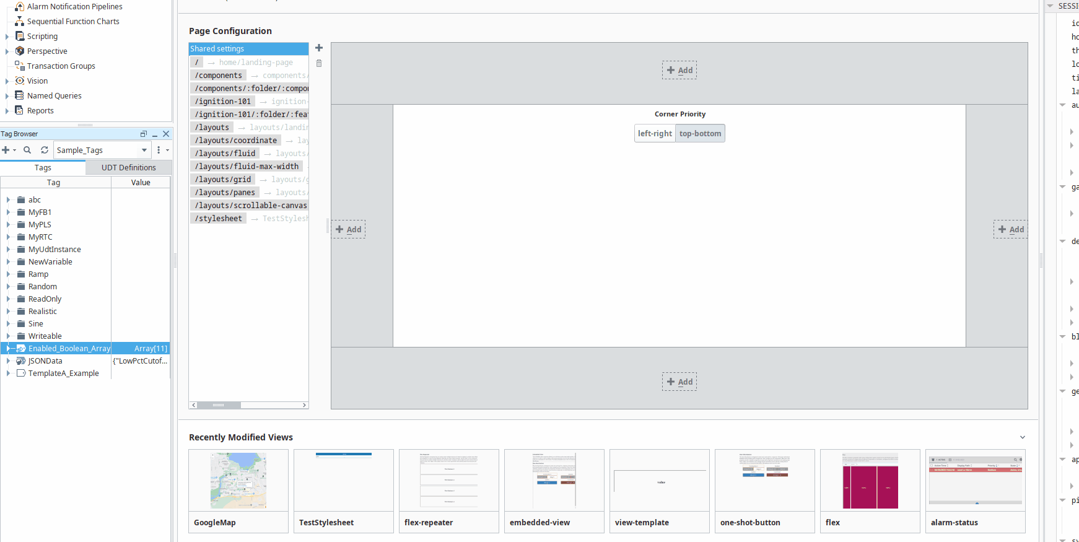Add a left dock view
1079x542 pixels.
pyautogui.click(x=349, y=229)
